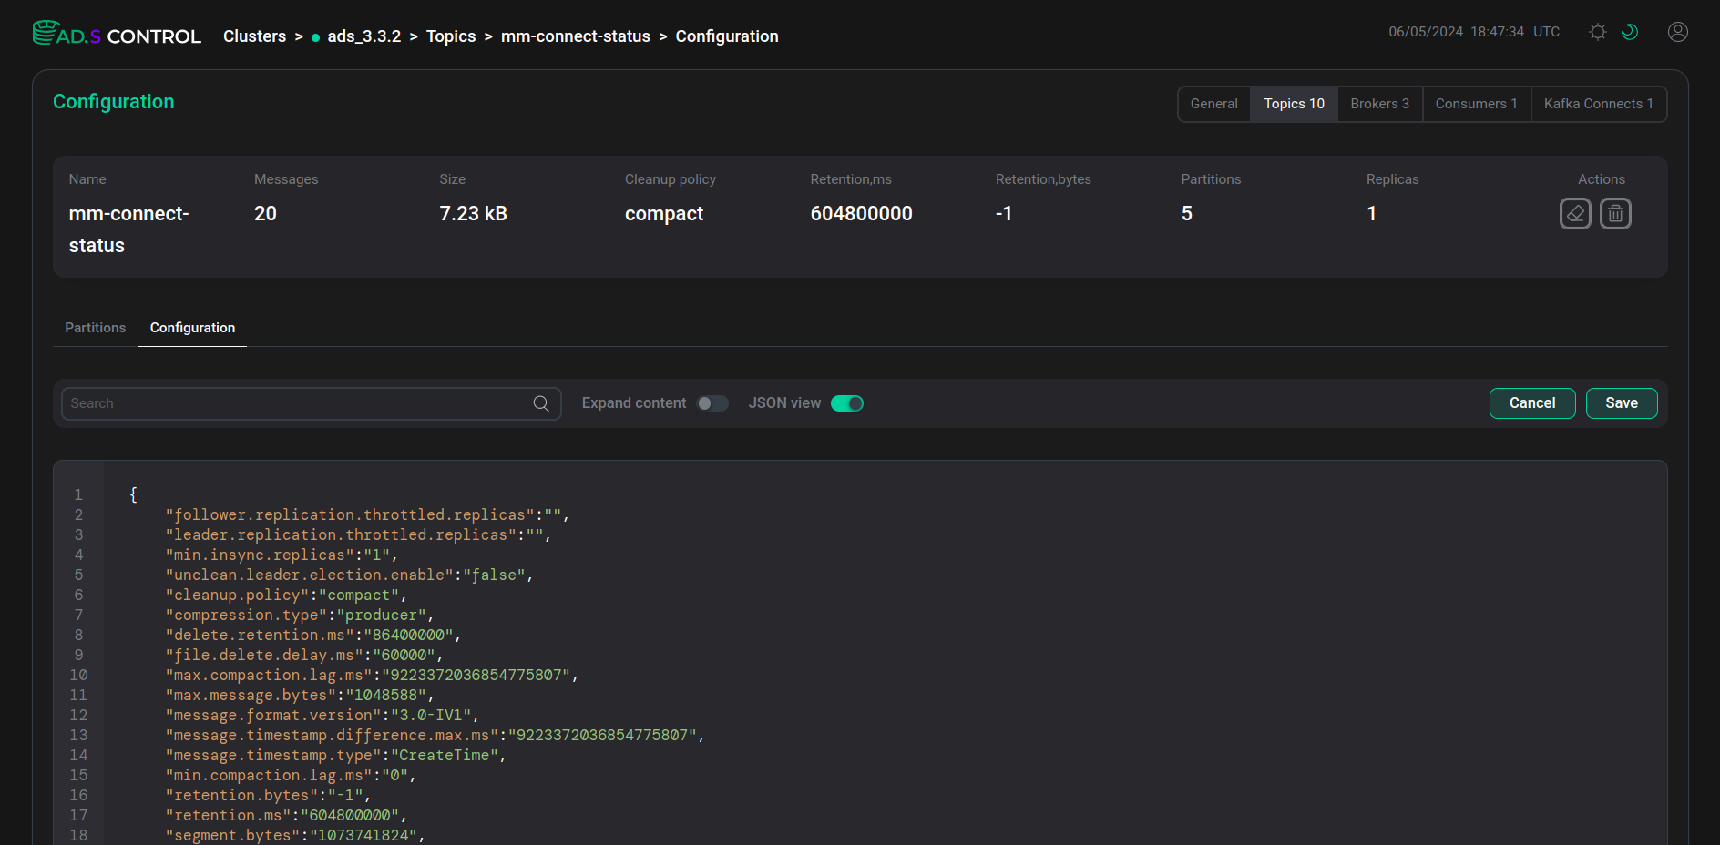Open Kafka Connects 1 tab
Screen dimensions: 1720x845
(x=1598, y=104)
